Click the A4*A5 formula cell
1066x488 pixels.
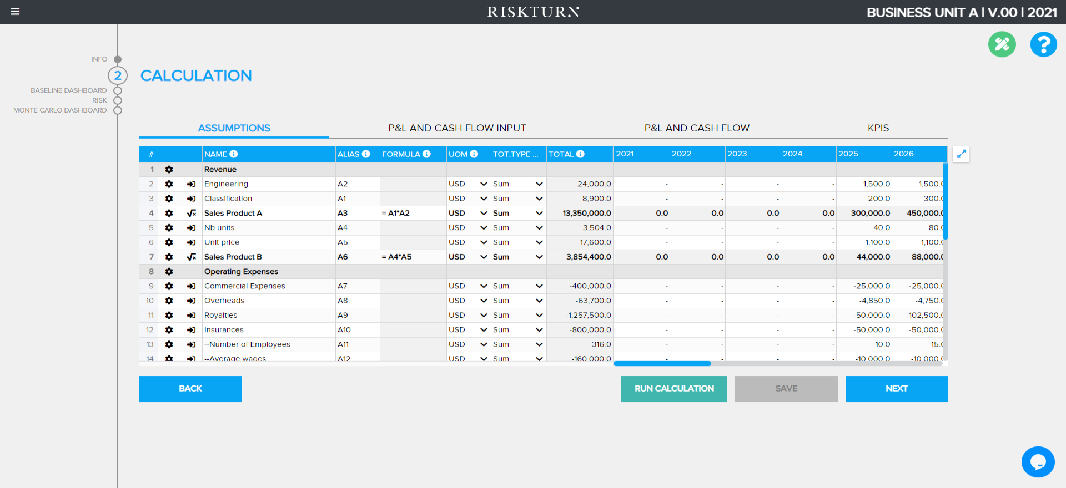pyautogui.click(x=413, y=257)
